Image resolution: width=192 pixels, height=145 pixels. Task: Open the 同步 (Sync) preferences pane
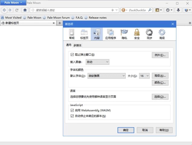(x=149, y=34)
